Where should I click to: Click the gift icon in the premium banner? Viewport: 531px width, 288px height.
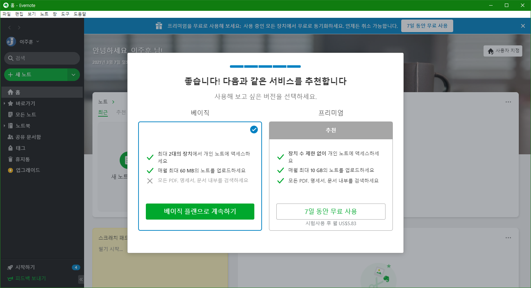tap(159, 26)
